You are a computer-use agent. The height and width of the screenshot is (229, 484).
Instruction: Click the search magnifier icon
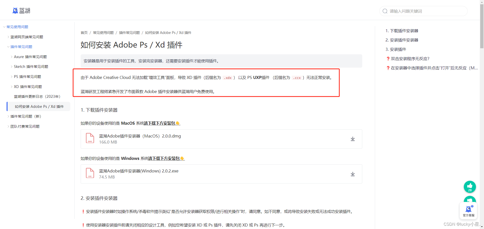(x=385, y=11)
